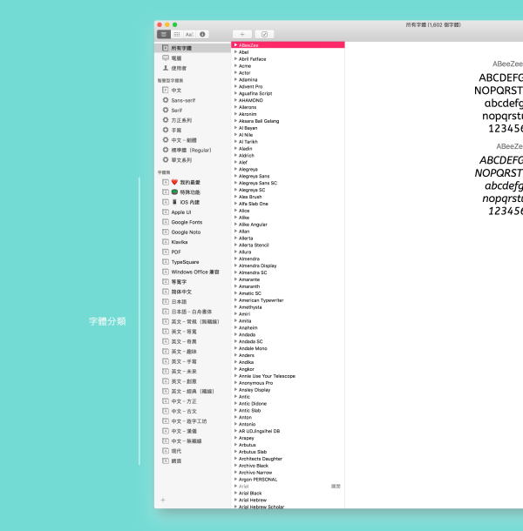Viewport: 523px width, 531px height.
Task: Open the Serif smart collection gear icon
Action: [x=166, y=110]
